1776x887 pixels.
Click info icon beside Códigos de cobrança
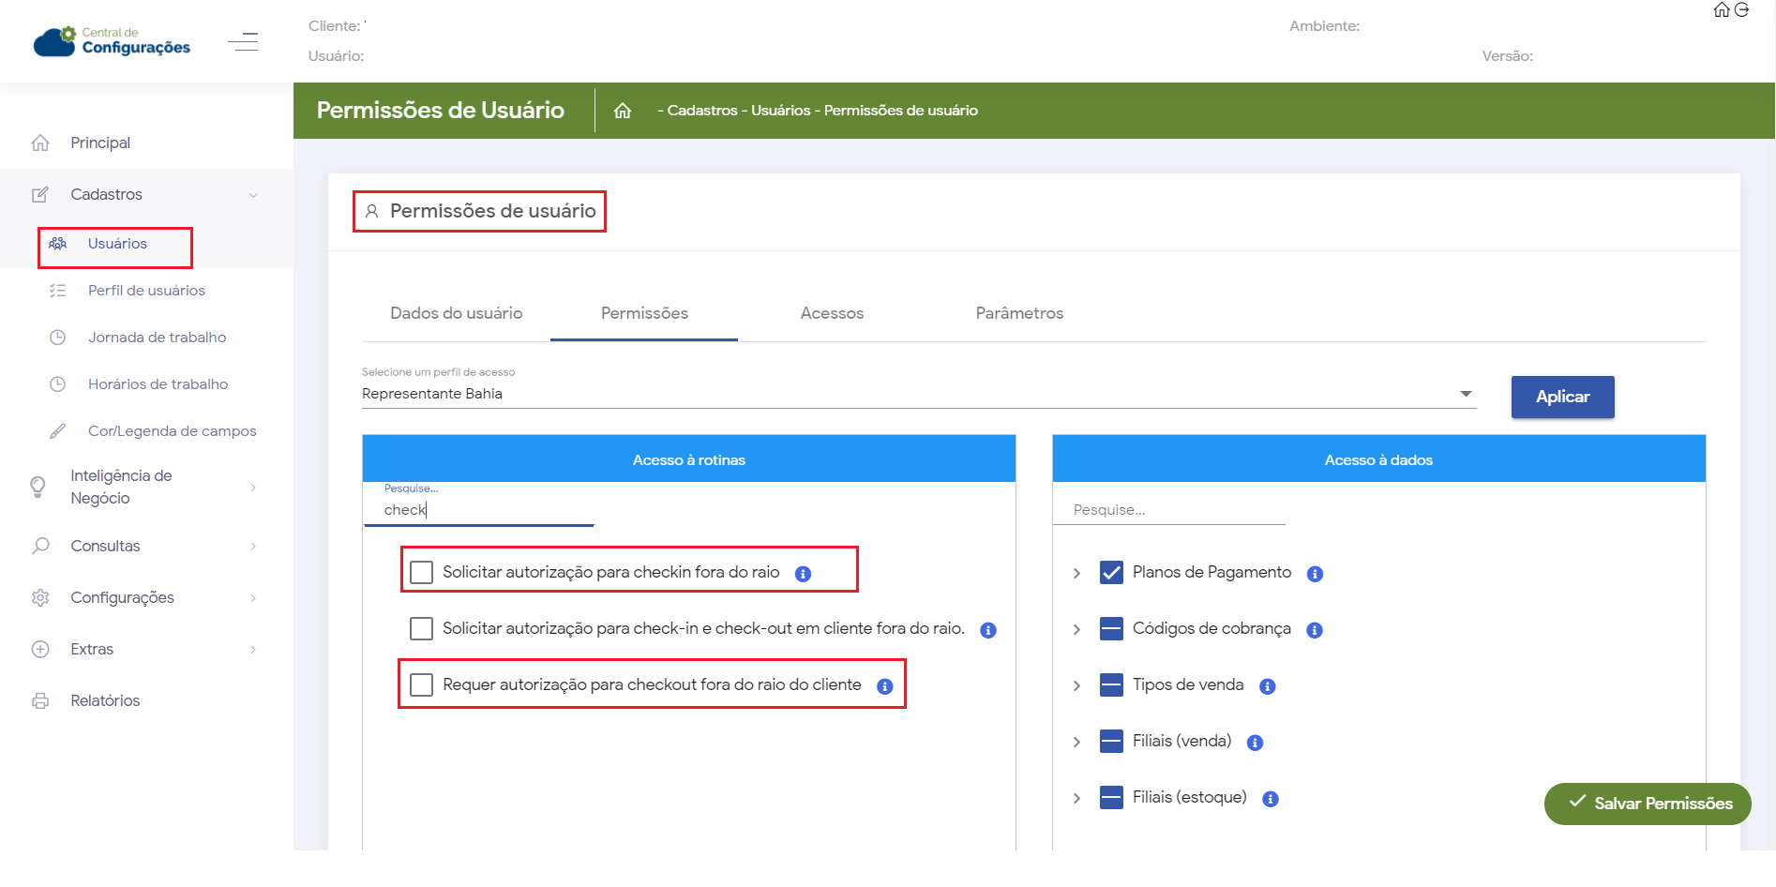click(x=1315, y=630)
